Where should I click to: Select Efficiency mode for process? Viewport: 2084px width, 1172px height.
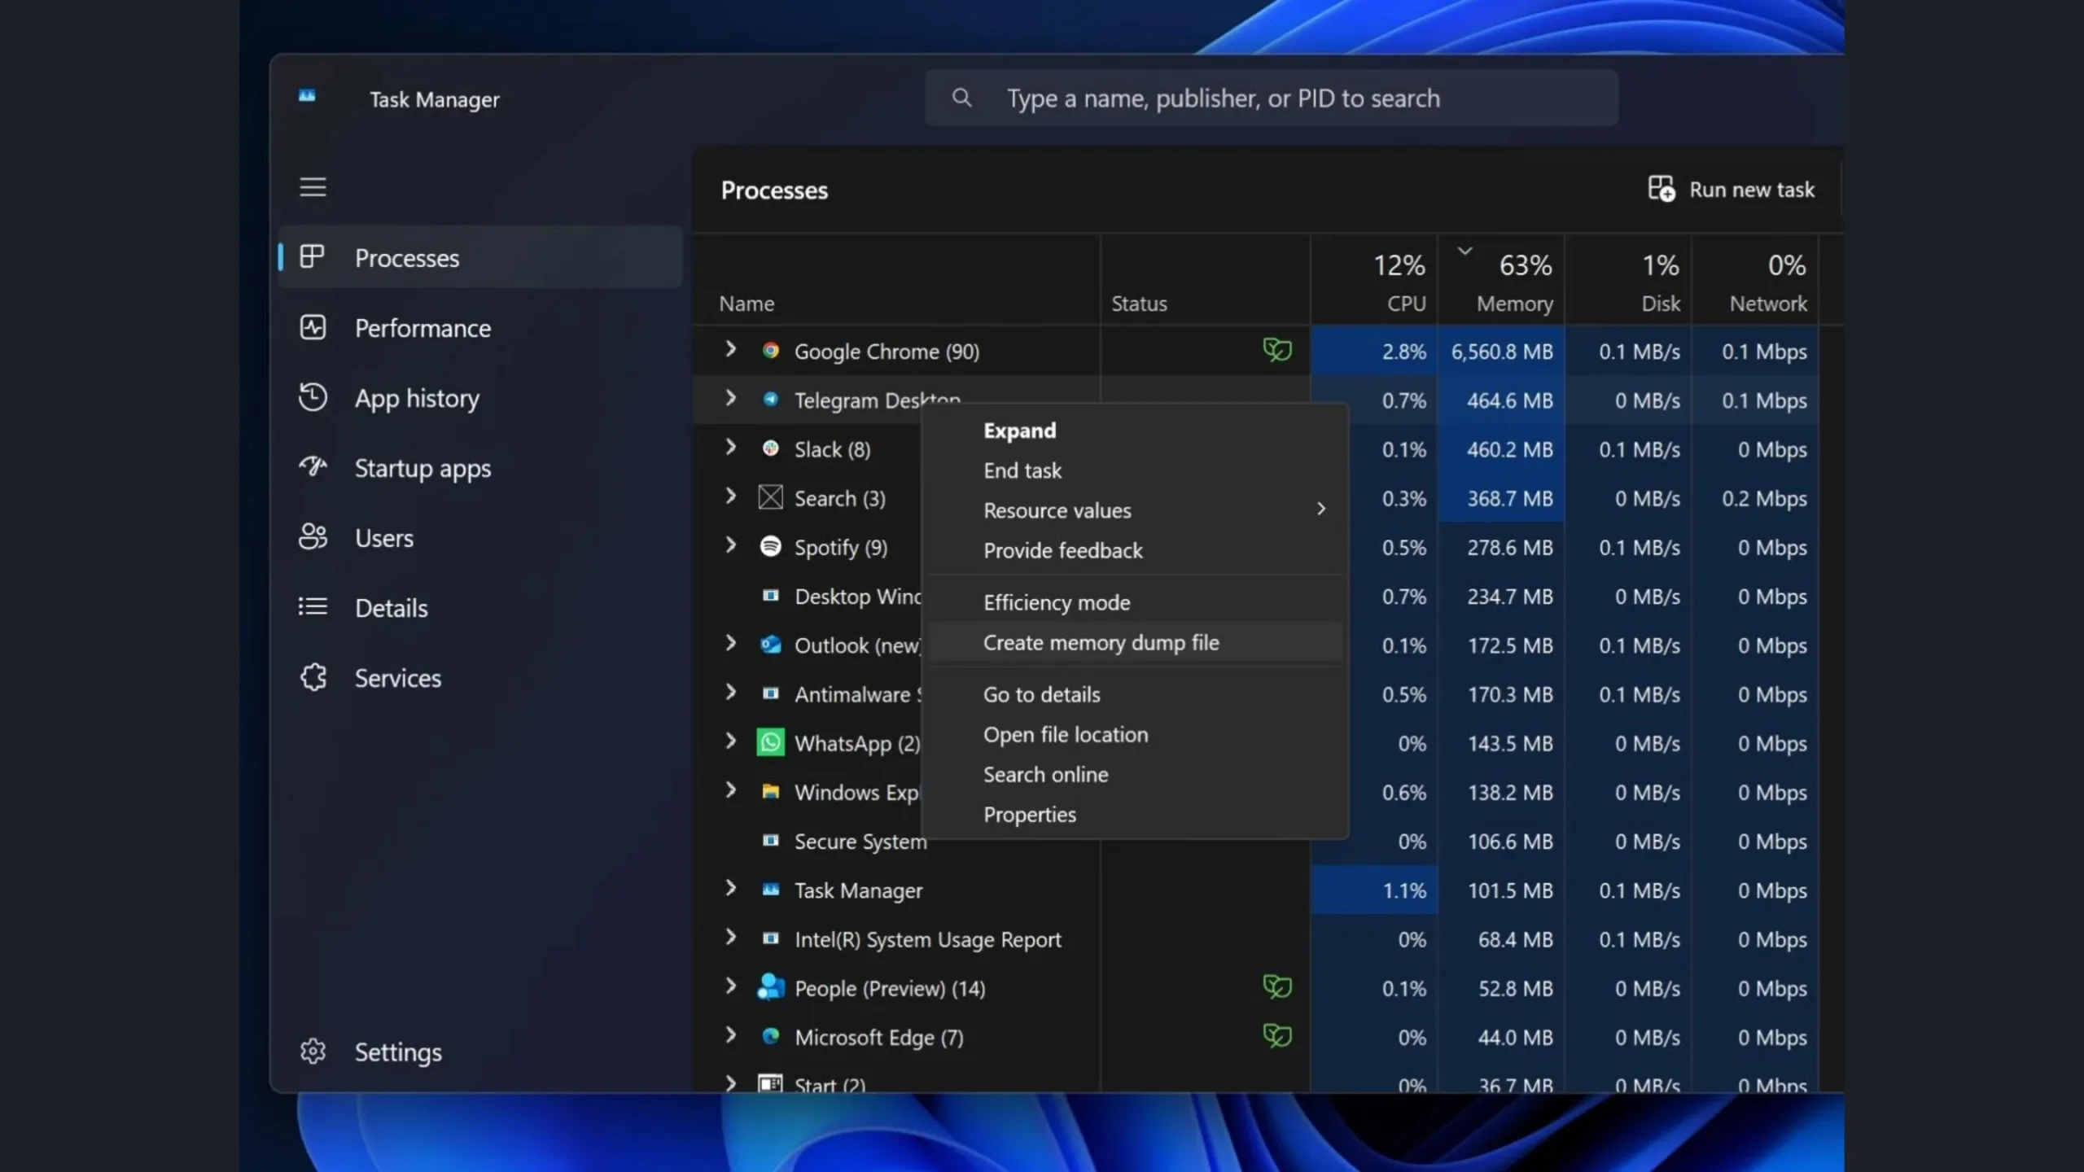(1057, 601)
